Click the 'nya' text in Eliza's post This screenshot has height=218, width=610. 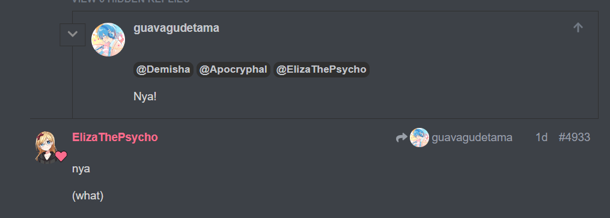click(x=81, y=169)
